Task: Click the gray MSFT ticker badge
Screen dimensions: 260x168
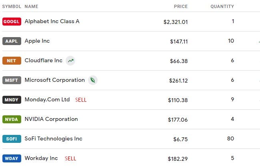Action: coord(12,80)
